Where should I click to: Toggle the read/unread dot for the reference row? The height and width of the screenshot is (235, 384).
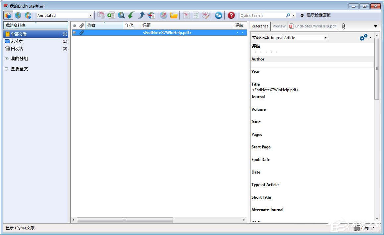[x=74, y=32]
